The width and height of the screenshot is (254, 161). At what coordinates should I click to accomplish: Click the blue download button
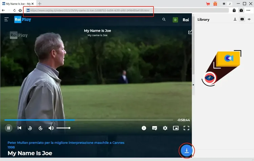pos(186,150)
